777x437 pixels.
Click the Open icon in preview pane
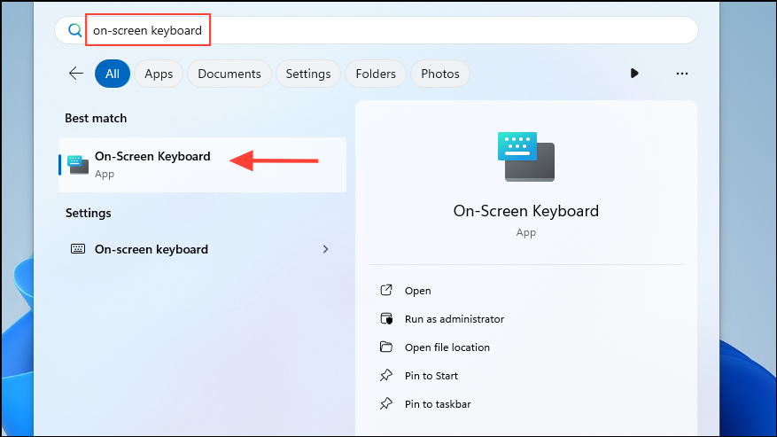386,290
